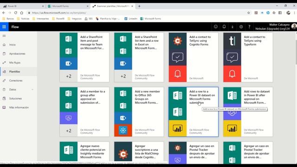Click the +2 connectors on Add a member card
Viewport: 297px width, 167px height.
[x=69, y=130]
